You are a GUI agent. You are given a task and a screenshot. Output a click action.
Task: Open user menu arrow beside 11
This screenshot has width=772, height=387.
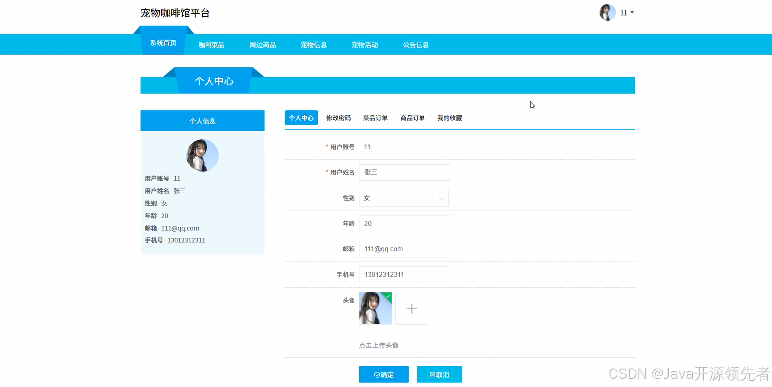coord(632,13)
